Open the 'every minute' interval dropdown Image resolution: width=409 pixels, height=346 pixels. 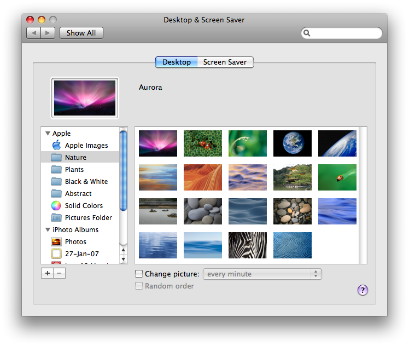click(262, 274)
